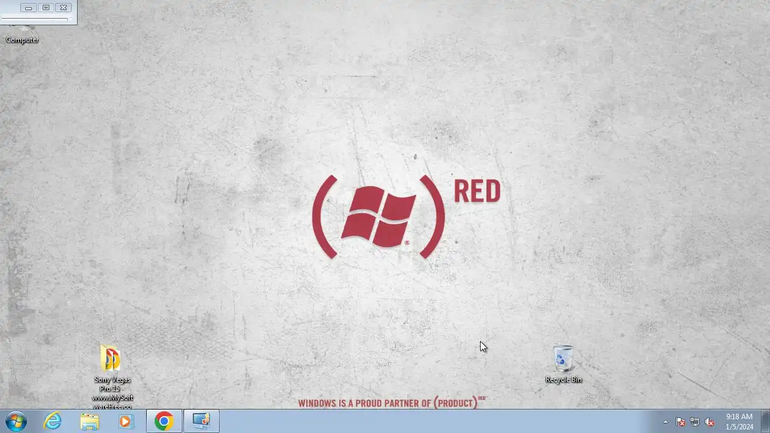Close the small top-left window
The image size is (770, 433).
[x=63, y=8]
